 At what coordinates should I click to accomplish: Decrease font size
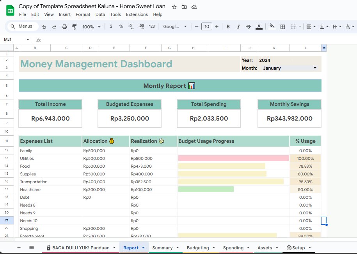[x=197, y=26]
